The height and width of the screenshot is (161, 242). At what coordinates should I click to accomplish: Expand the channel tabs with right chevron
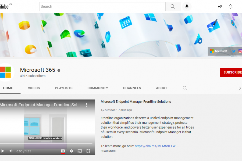240,88
